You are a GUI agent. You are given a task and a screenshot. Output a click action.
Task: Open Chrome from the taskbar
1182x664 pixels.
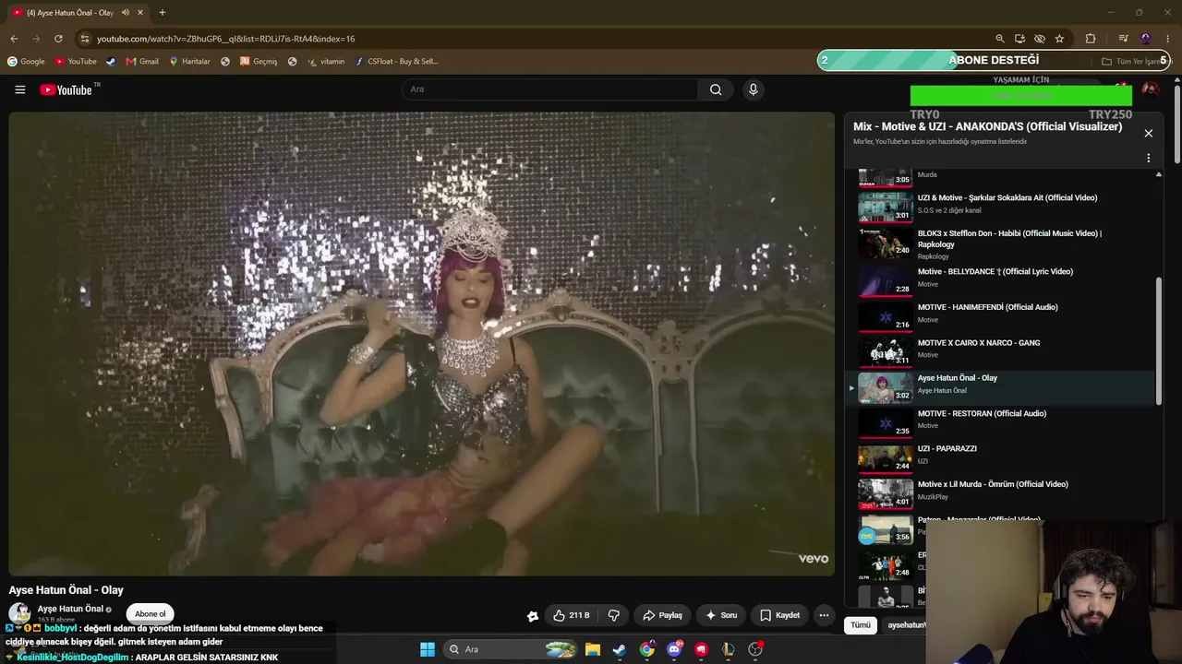(x=647, y=649)
